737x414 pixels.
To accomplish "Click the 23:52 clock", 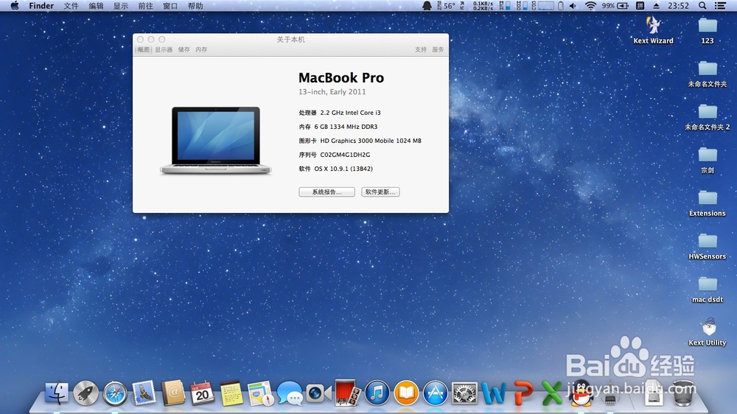I will 678,6.
